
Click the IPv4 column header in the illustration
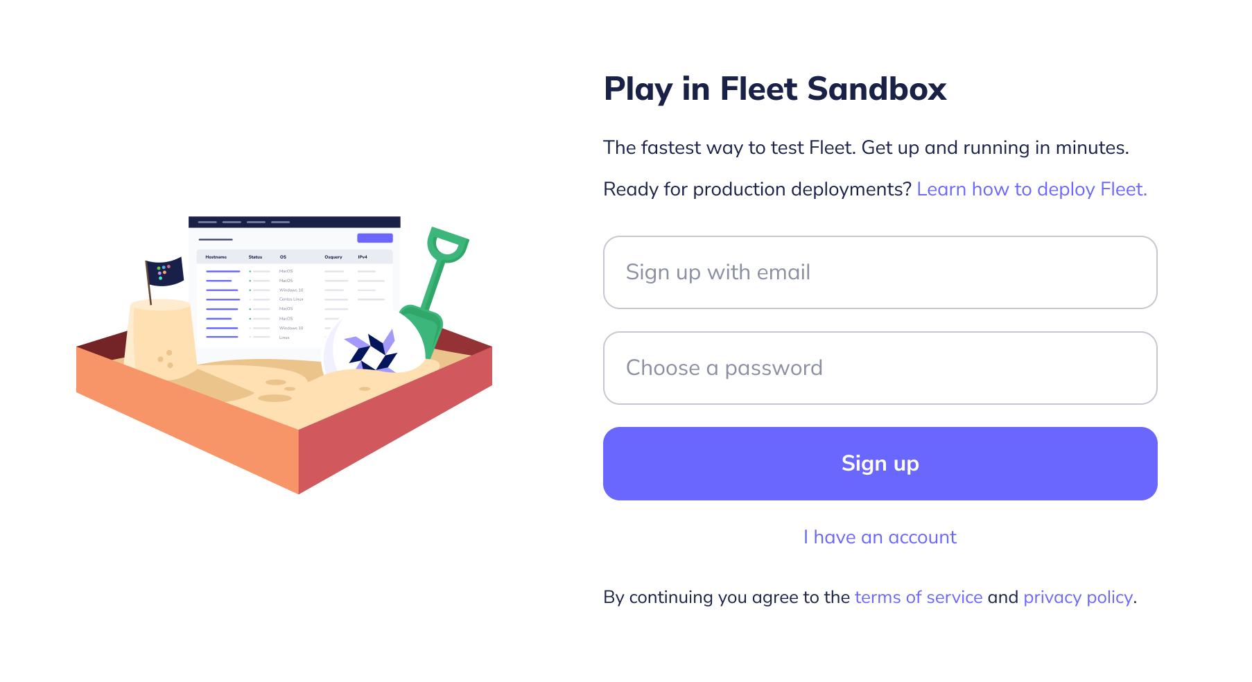point(363,257)
